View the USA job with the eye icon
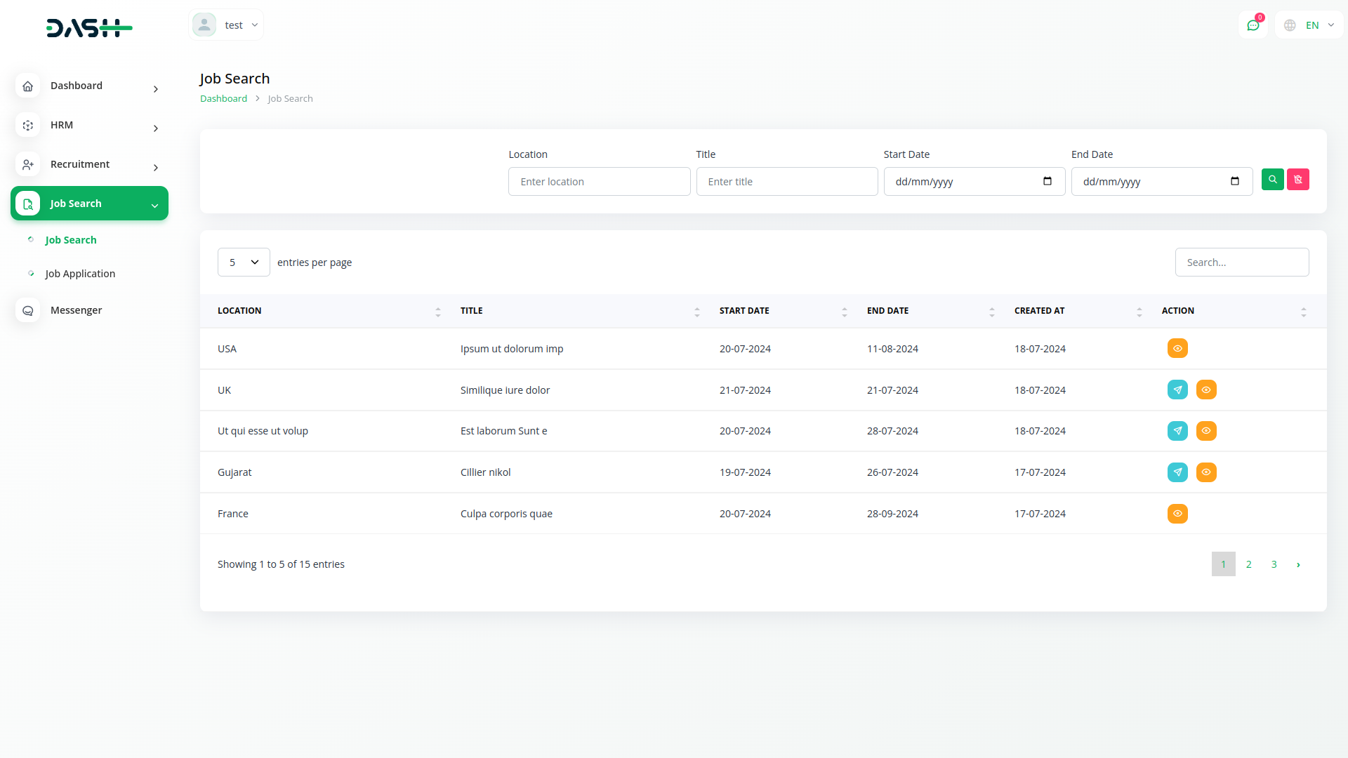Image resolution: width=1348 pixels, height=758 pixels. 1177,349
